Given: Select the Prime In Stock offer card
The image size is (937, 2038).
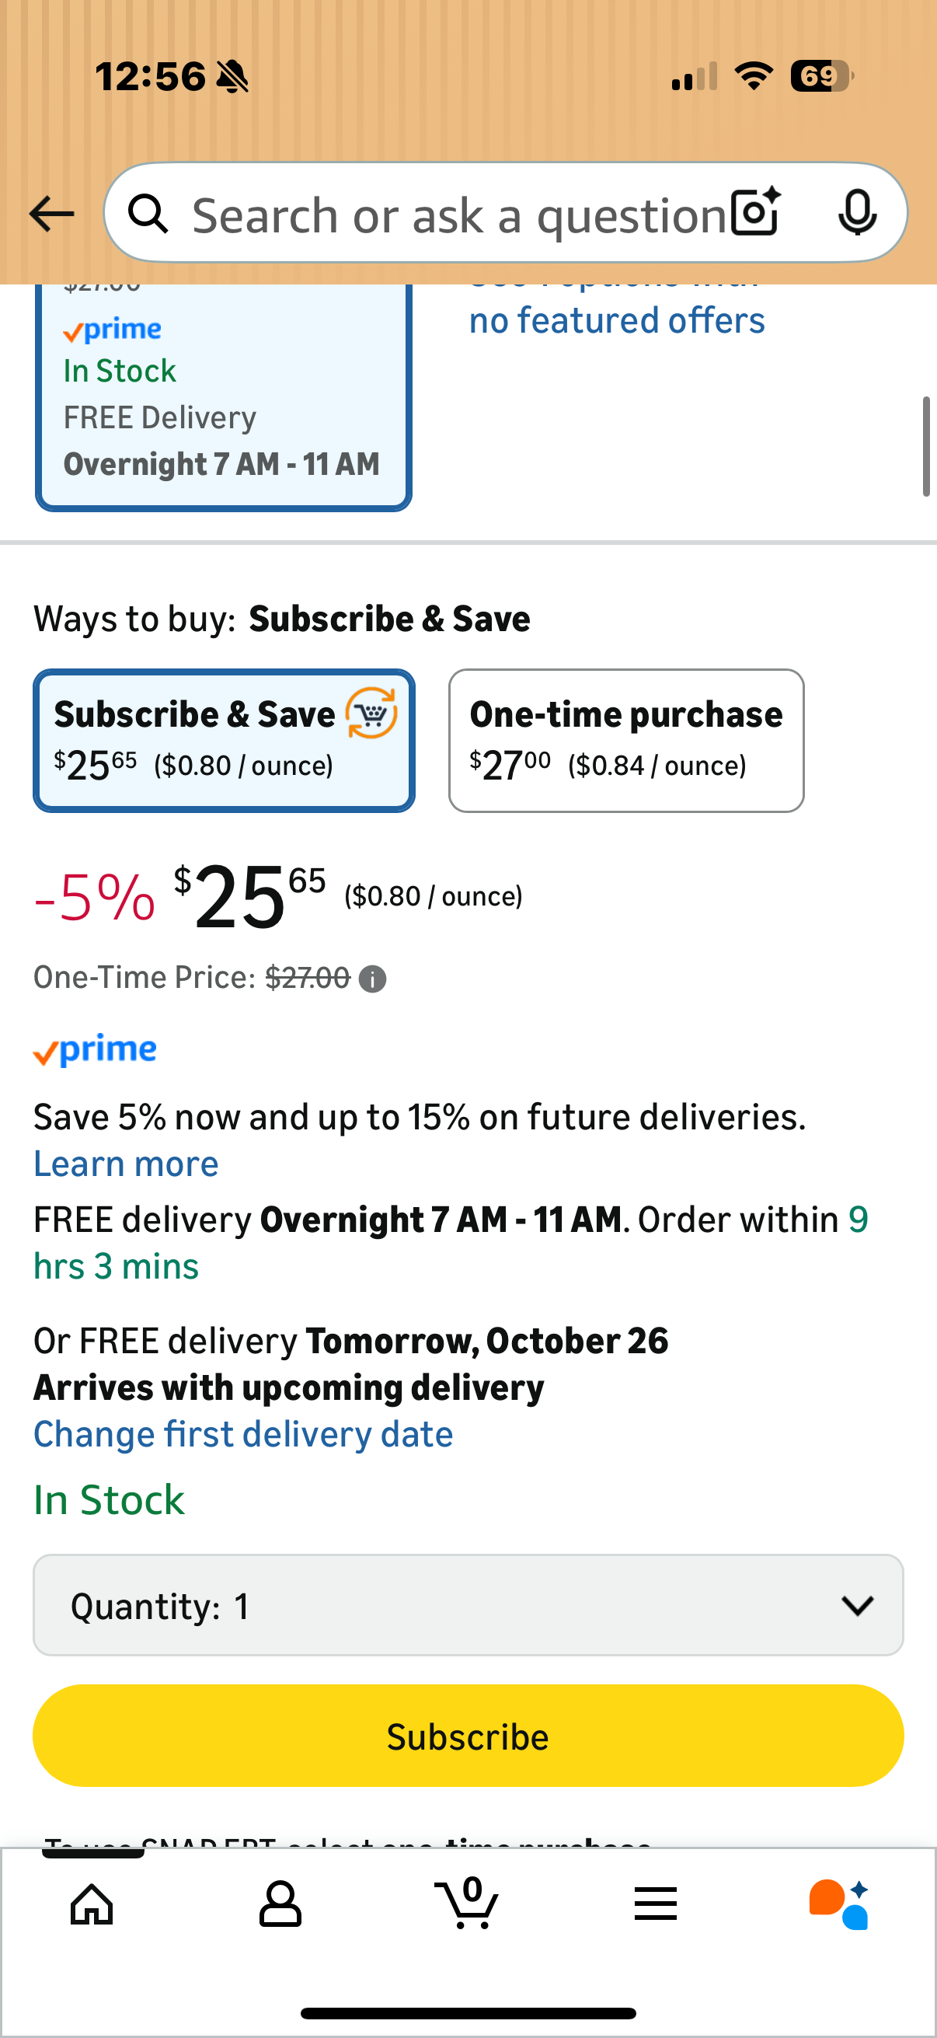Looking at the screenshot, I should coord(223,396).
